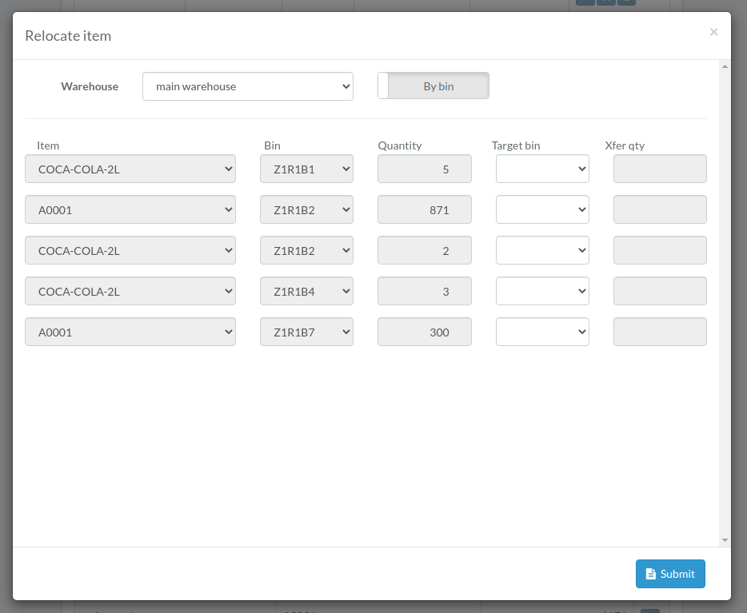Click the Xfer qty column header

point(625,145)
